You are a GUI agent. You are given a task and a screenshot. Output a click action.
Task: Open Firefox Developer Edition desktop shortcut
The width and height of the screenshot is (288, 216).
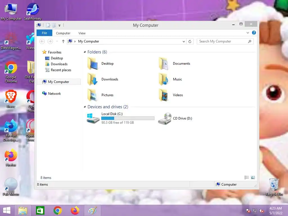(11, 130)
